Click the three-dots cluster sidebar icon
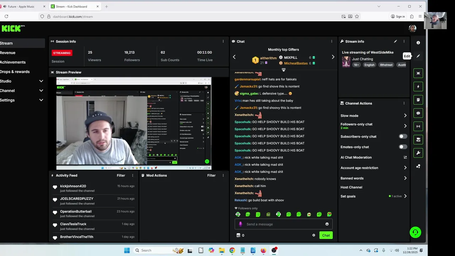The height and width of the screenshot is (256, 455). point(418,166)
